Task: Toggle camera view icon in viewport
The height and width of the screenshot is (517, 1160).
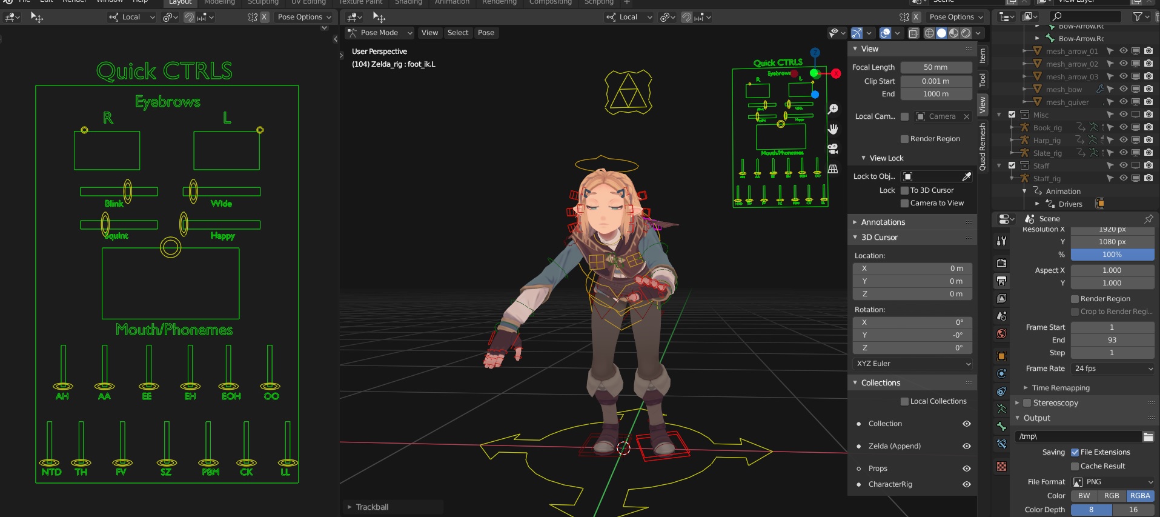Action: [x=834, y=149]
